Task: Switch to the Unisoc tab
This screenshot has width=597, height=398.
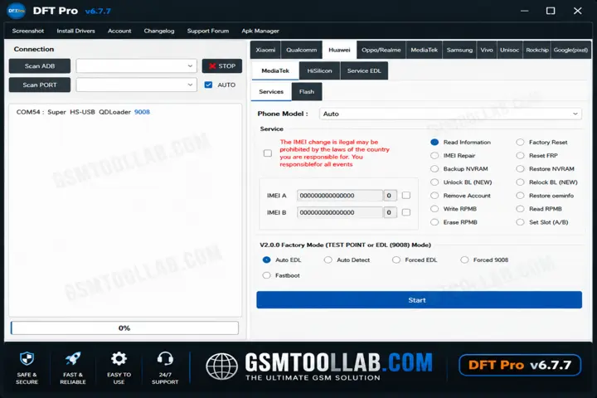Action: click(x=509, y=50)
